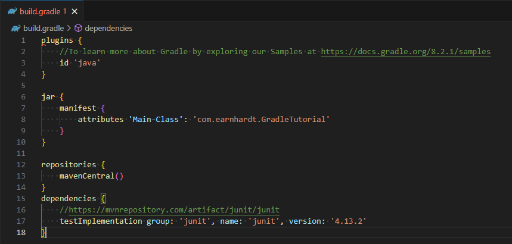The height and width of the screenshot is (244, 512).
Task: Click the pink manifest opening brace
Action: click(103, 108)
